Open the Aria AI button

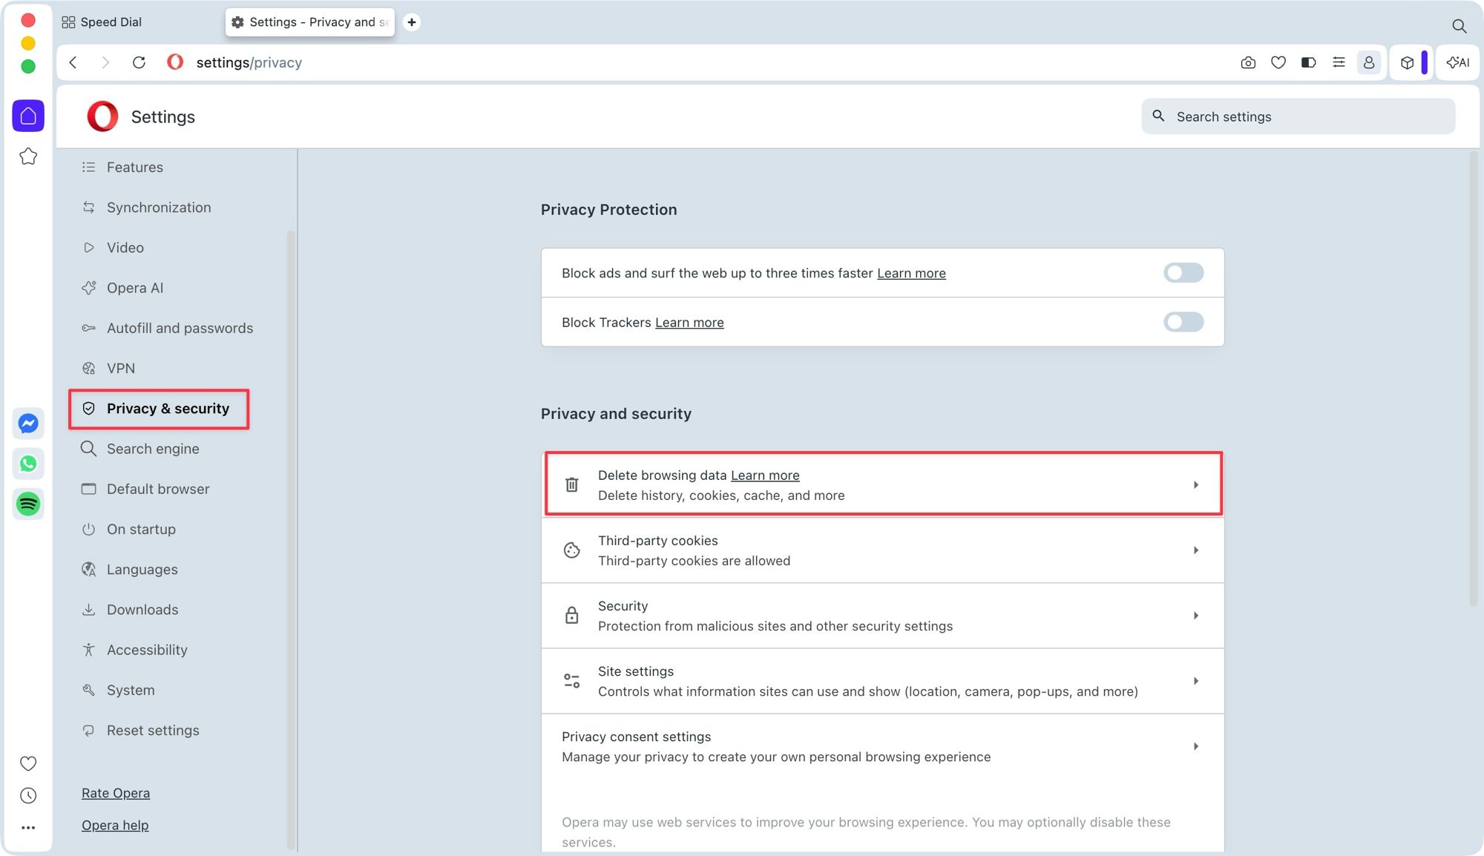1458,62
